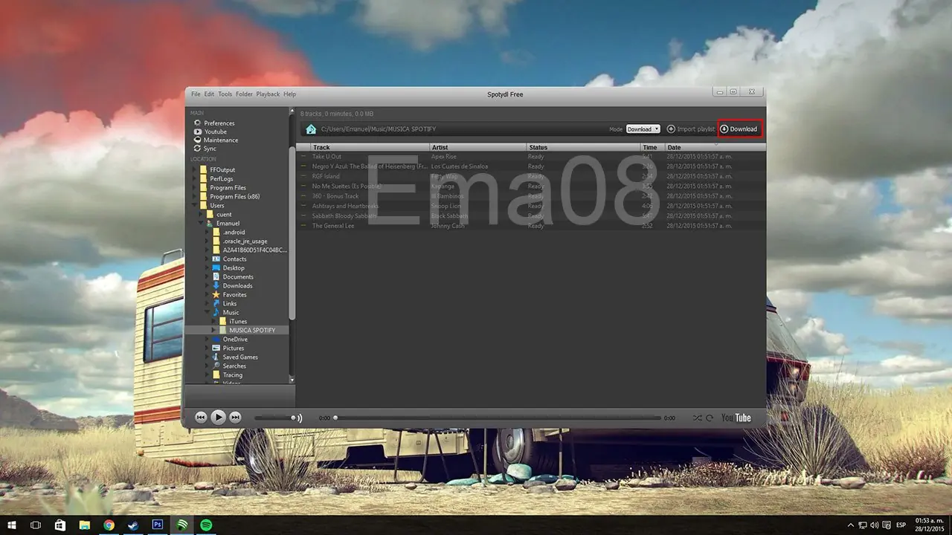This screenshot has width=952, height=535.
Task: Sort the track list by Status column
Action: pyautogui.click(x=584, y=148)
